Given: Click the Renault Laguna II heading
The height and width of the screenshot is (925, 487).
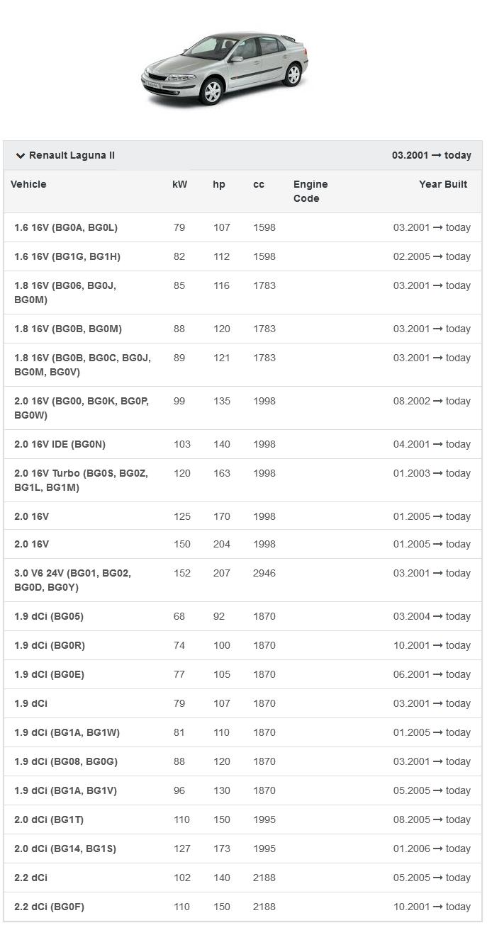Looking at the screenshot, I should [x=72, y=155].
